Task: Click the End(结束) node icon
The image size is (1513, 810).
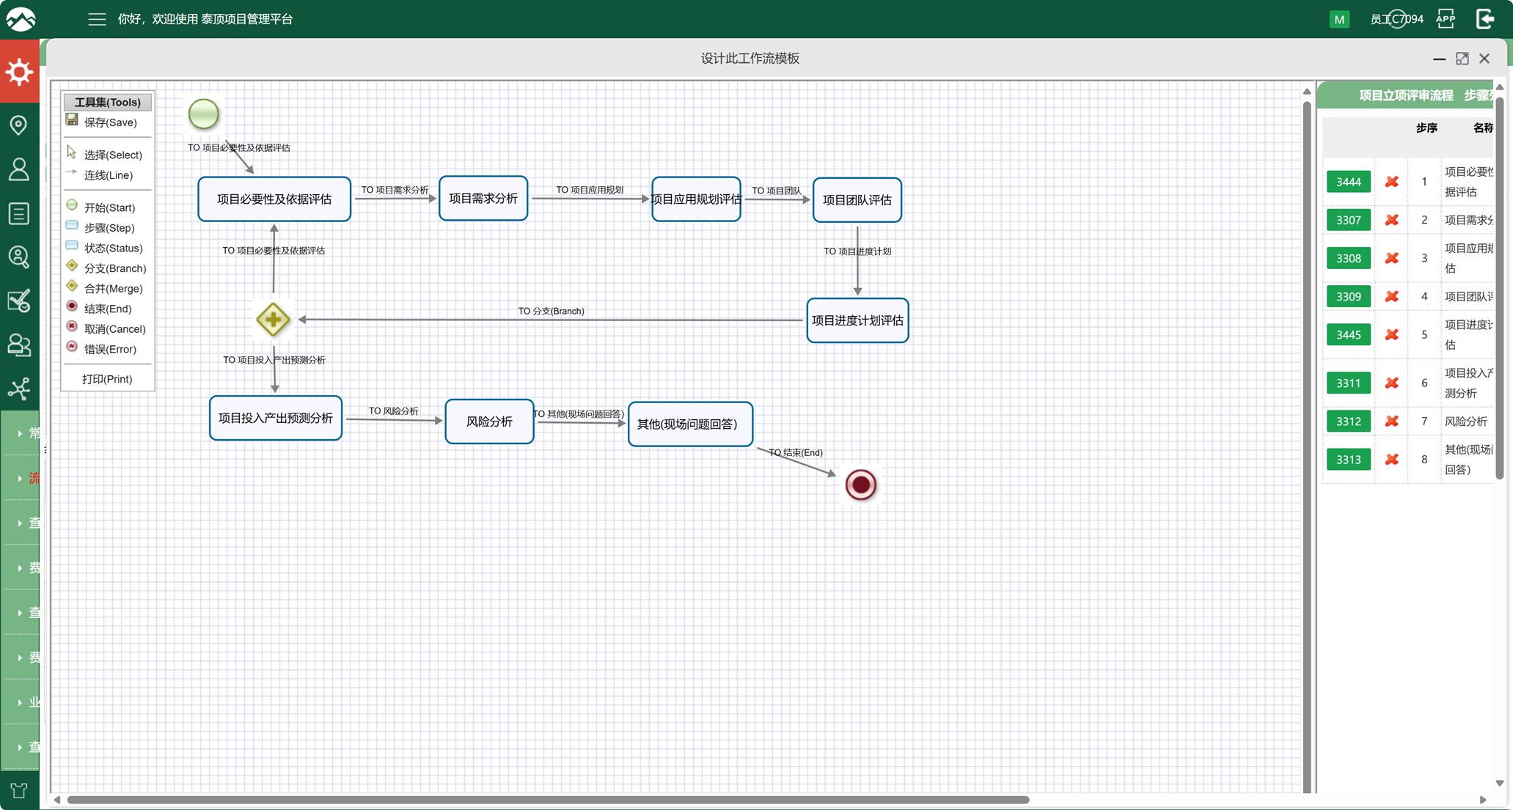Action: click(71, 307)
